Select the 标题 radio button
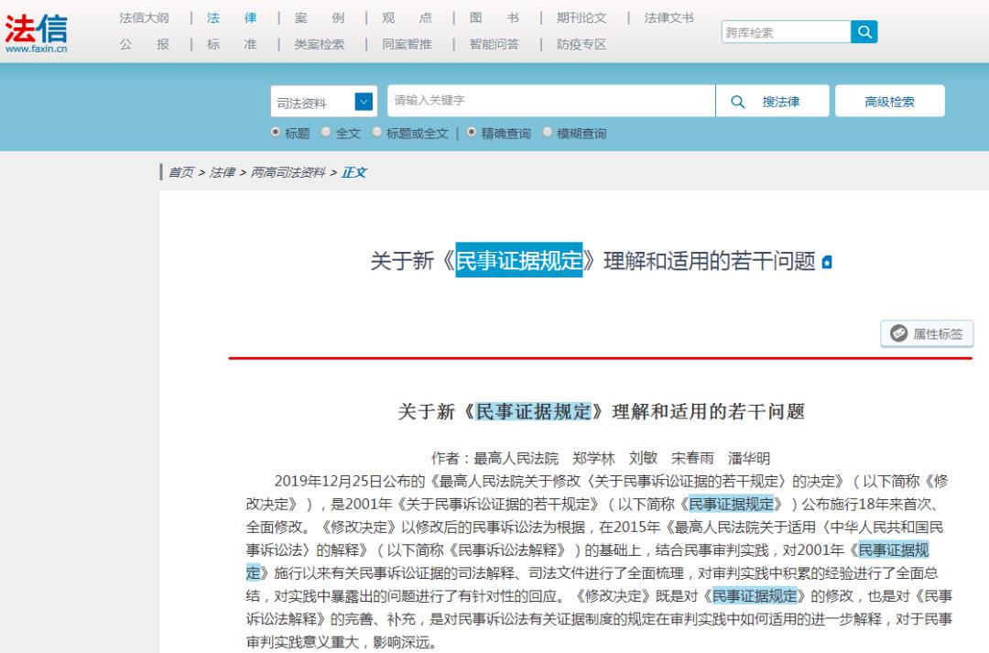Viewport: 989px width, 653px height. 275,132
